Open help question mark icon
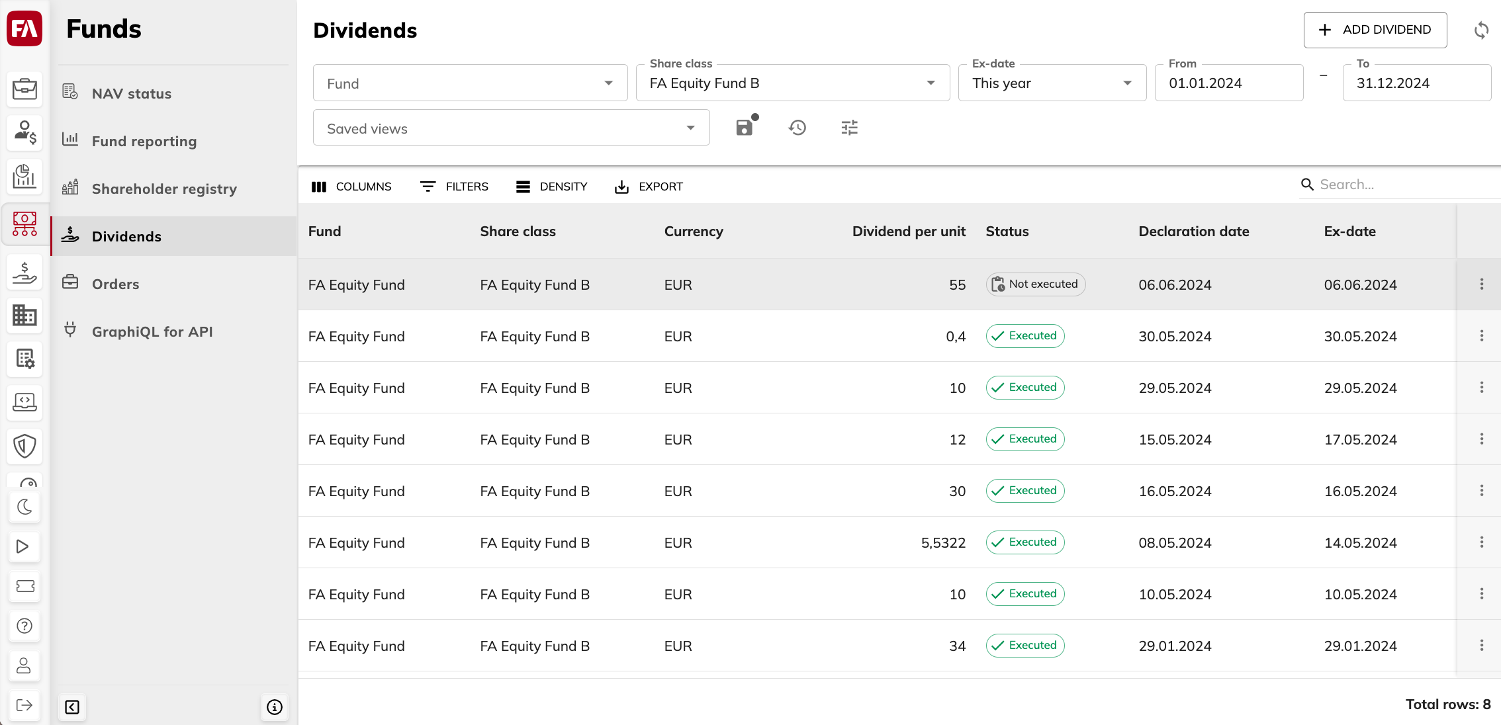Viewport: 1501px width, 725px height. pyautogui.click(x=24, y=626)
